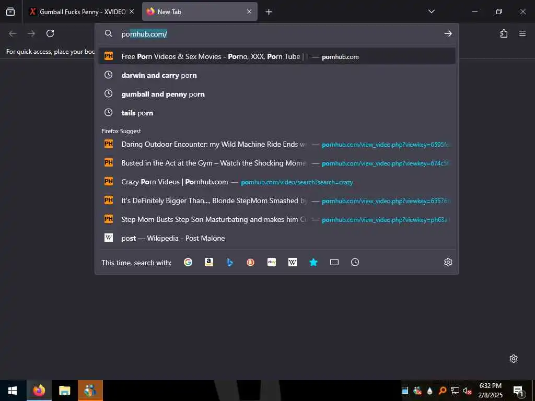This screenshot has width=535, height=401.
Task: Open new tab personalize gear
Action: pos(514,359)
